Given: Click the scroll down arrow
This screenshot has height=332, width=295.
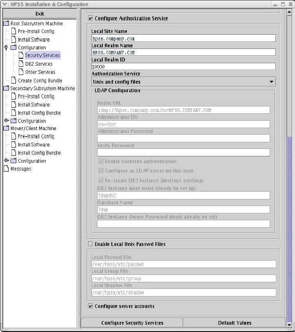Looking at the screenshot, I should click(289, 325).
